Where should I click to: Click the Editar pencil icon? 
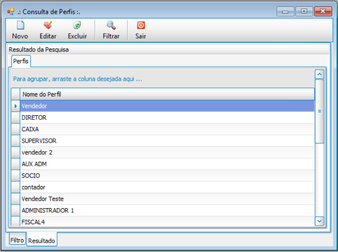[x=48, y=25]
